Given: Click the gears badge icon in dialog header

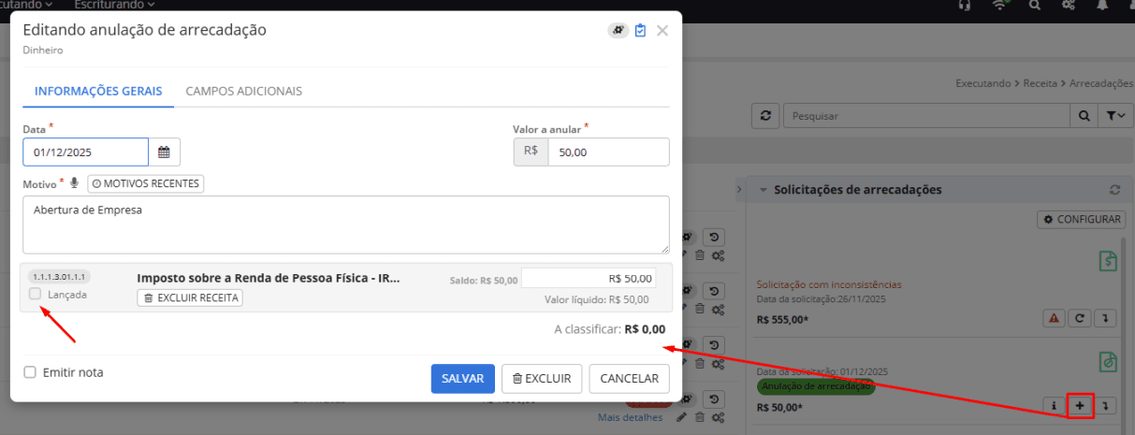Looking at the screenshot, I should (618, 30).
